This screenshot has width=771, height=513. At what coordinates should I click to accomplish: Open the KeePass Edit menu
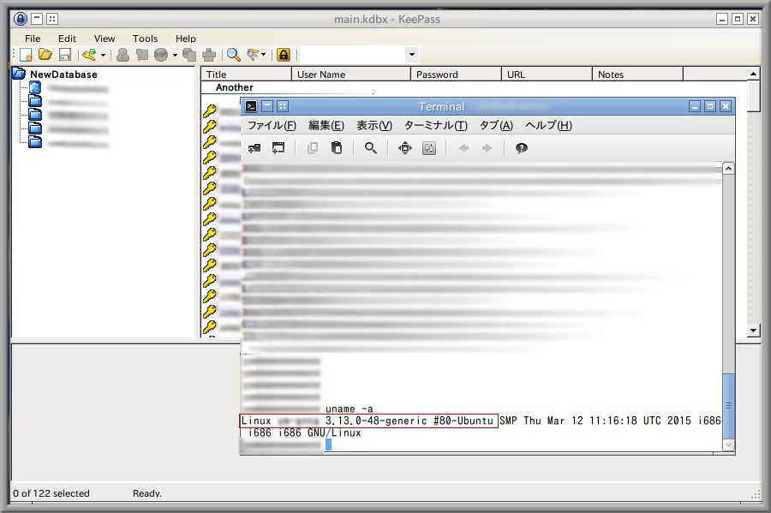tap(67, 39)
